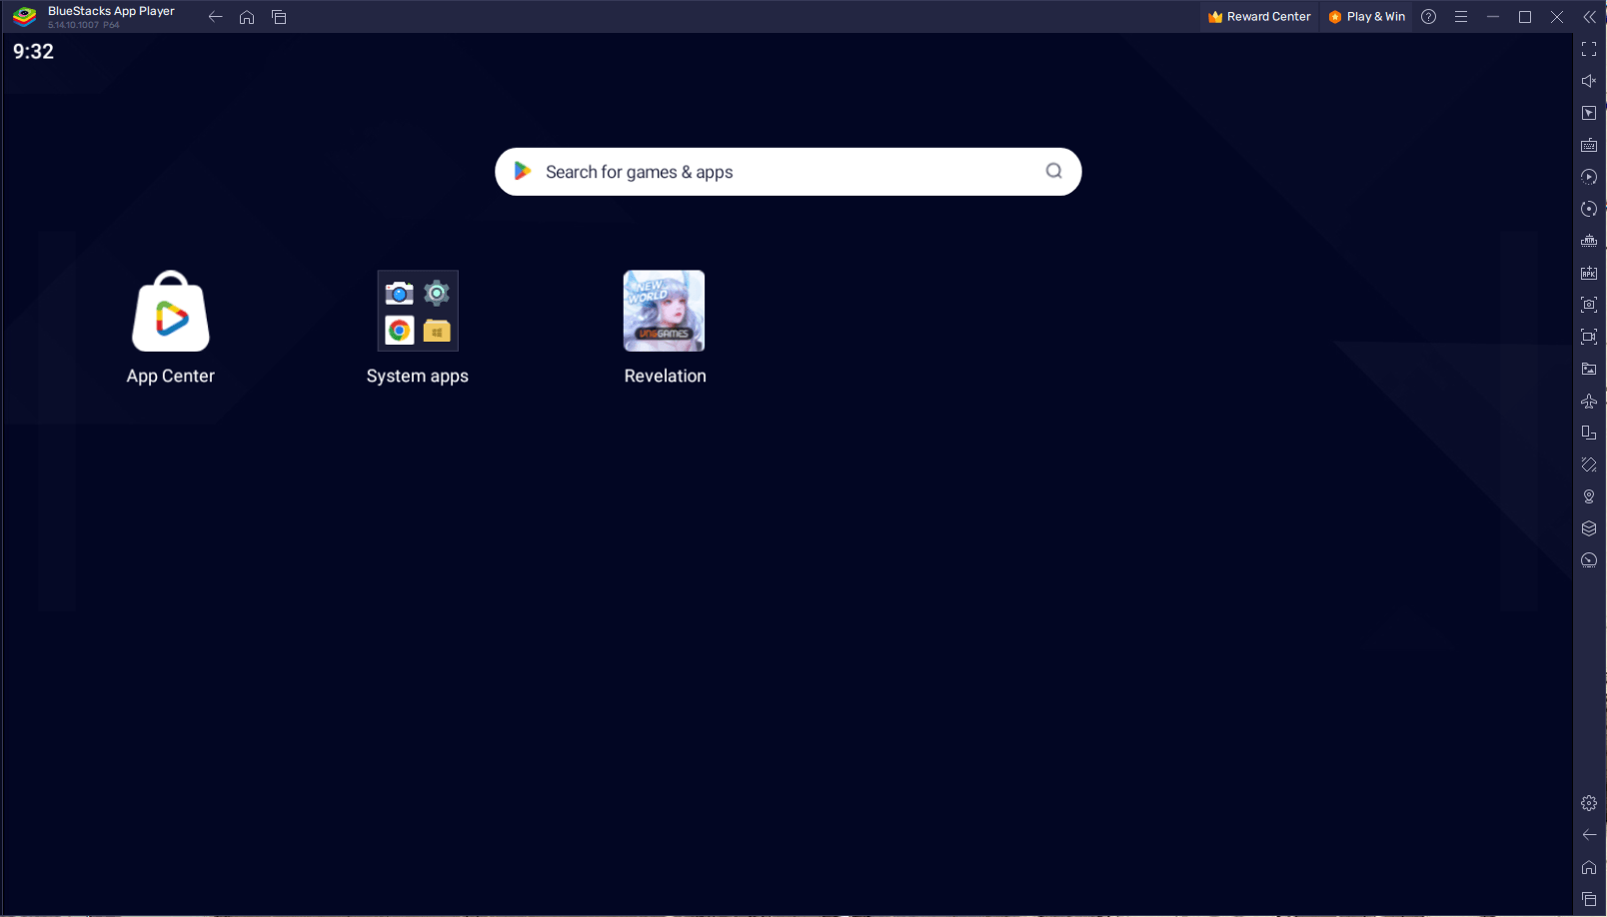
Task: Mute volume from sidebar speaker icon
Action: (1589, 81)
